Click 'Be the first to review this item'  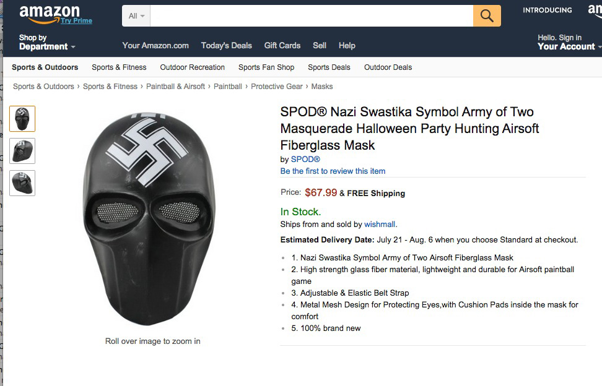333,171
